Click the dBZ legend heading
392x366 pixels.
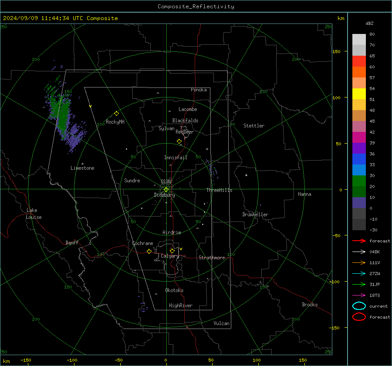click(x=369, y=23)
